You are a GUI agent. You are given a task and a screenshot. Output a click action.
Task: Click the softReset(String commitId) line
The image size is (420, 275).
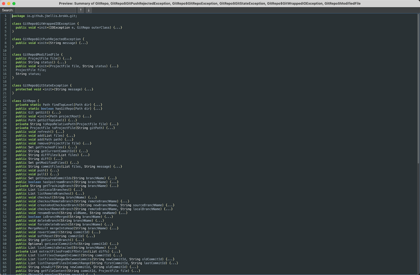click(55, 236)
